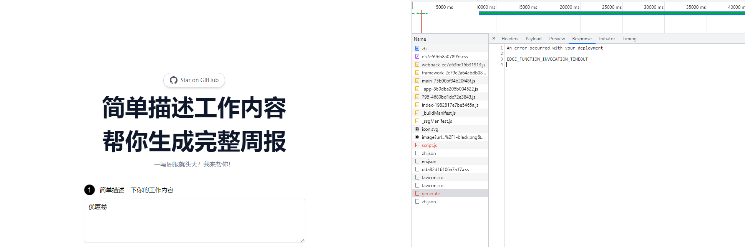The height and width of the screenshot is (247, 745).
Task: Select the main-75b00bf34b20f48f.js request
Action: [x=450, y=81]
